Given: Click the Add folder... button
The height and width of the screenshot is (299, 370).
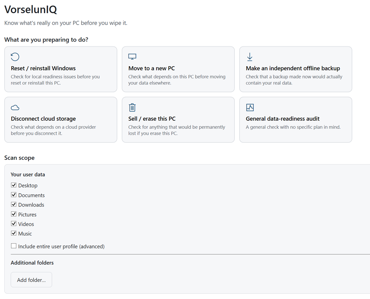Looking at the screenshot, I should pos(31,280).
